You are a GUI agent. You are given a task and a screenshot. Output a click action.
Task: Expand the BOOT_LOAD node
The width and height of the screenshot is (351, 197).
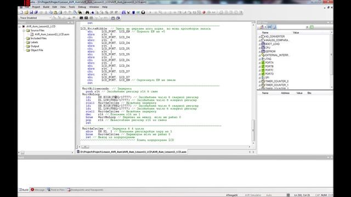click(259, 44)
